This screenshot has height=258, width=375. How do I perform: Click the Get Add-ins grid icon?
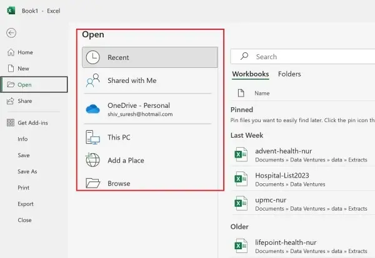pos(11,123)
